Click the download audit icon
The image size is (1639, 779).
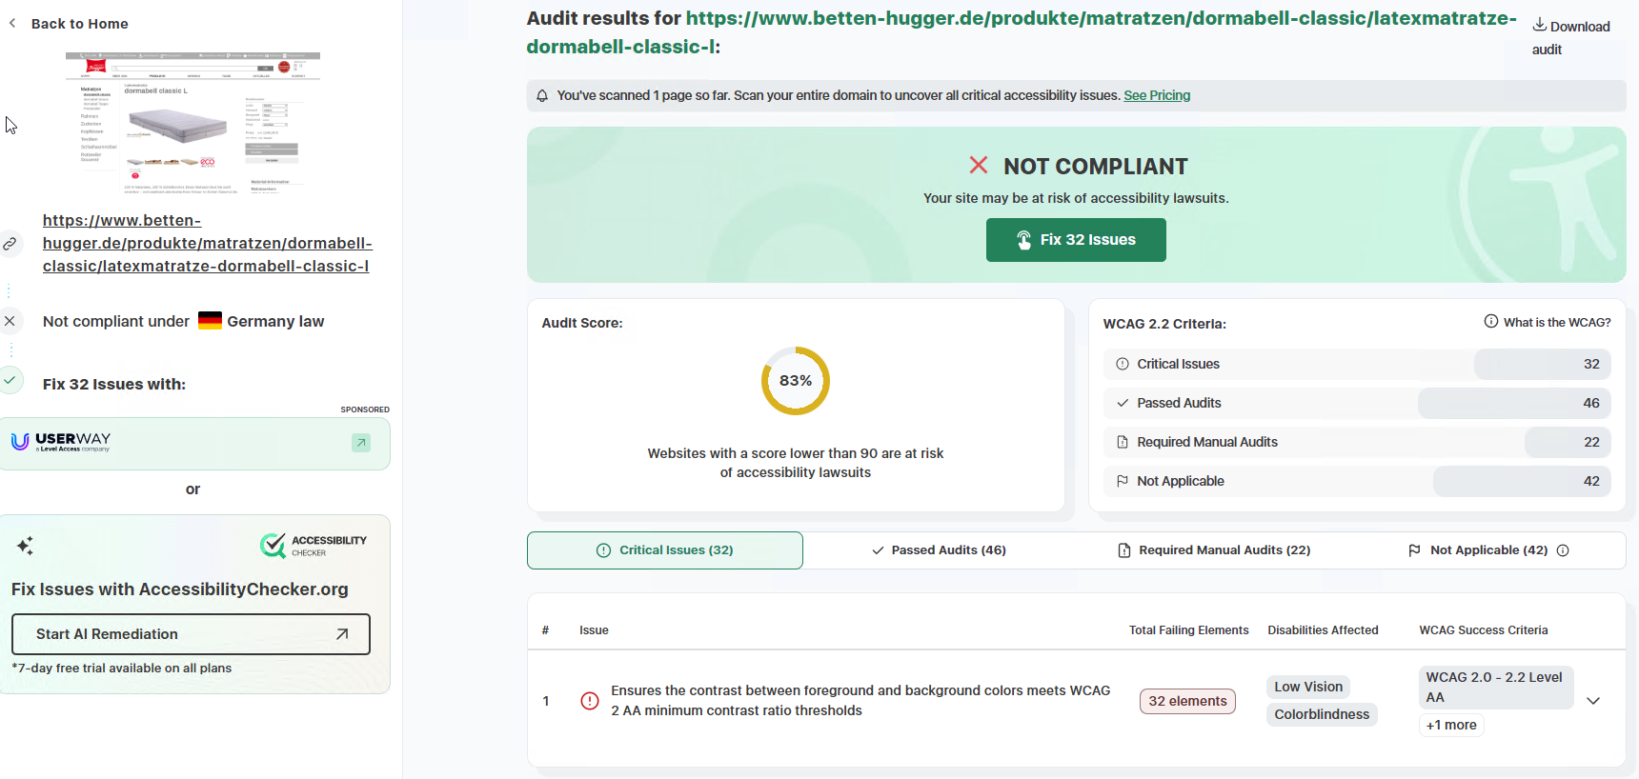pyautogui.click(x=1539, y=25)
